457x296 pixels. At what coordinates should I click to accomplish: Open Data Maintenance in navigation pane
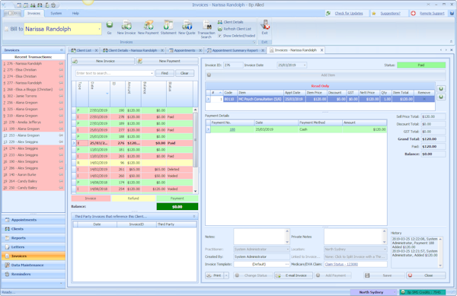[34, 265]
